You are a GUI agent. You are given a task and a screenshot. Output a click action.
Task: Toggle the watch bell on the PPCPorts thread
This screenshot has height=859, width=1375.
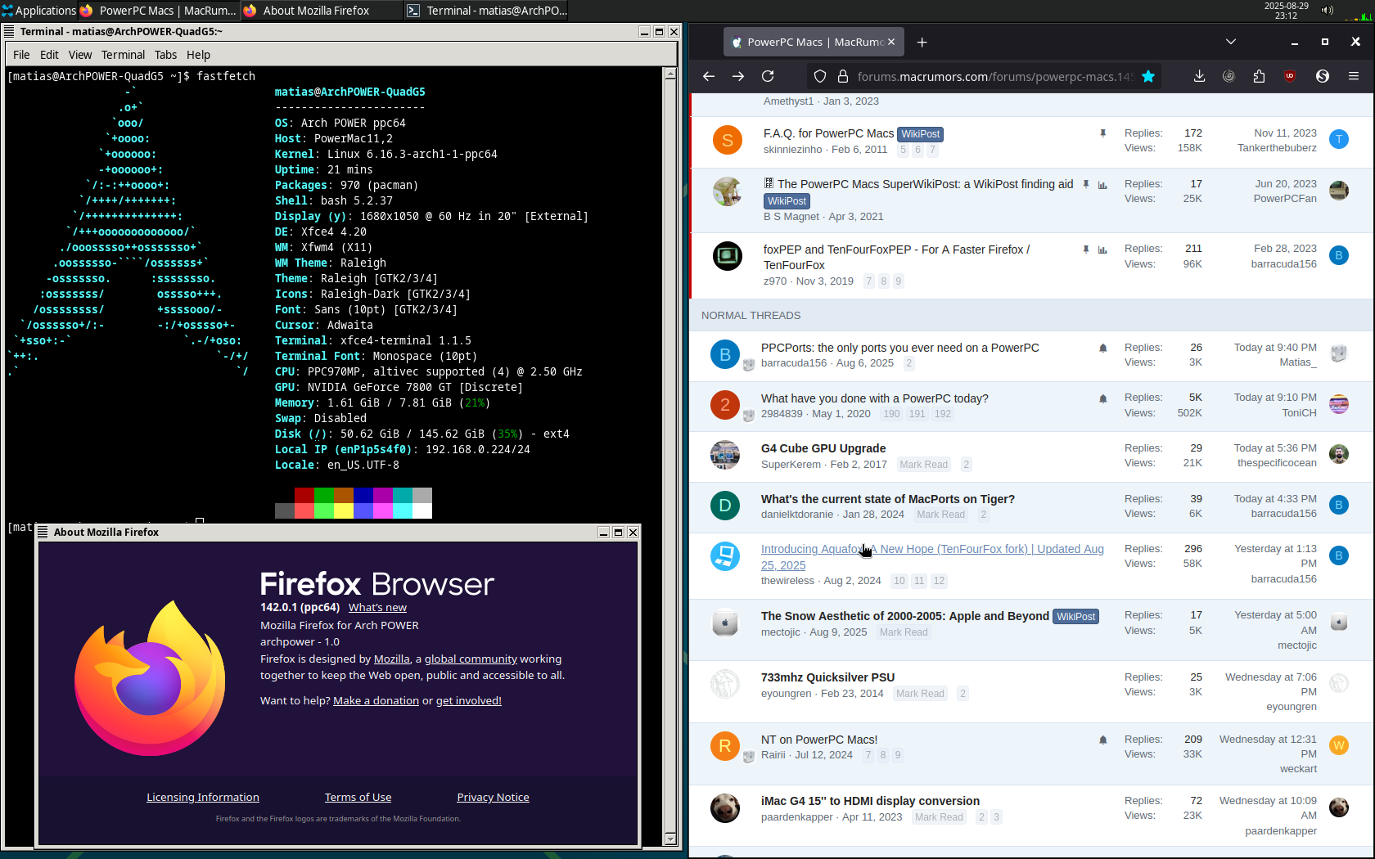coord(1103,348)
